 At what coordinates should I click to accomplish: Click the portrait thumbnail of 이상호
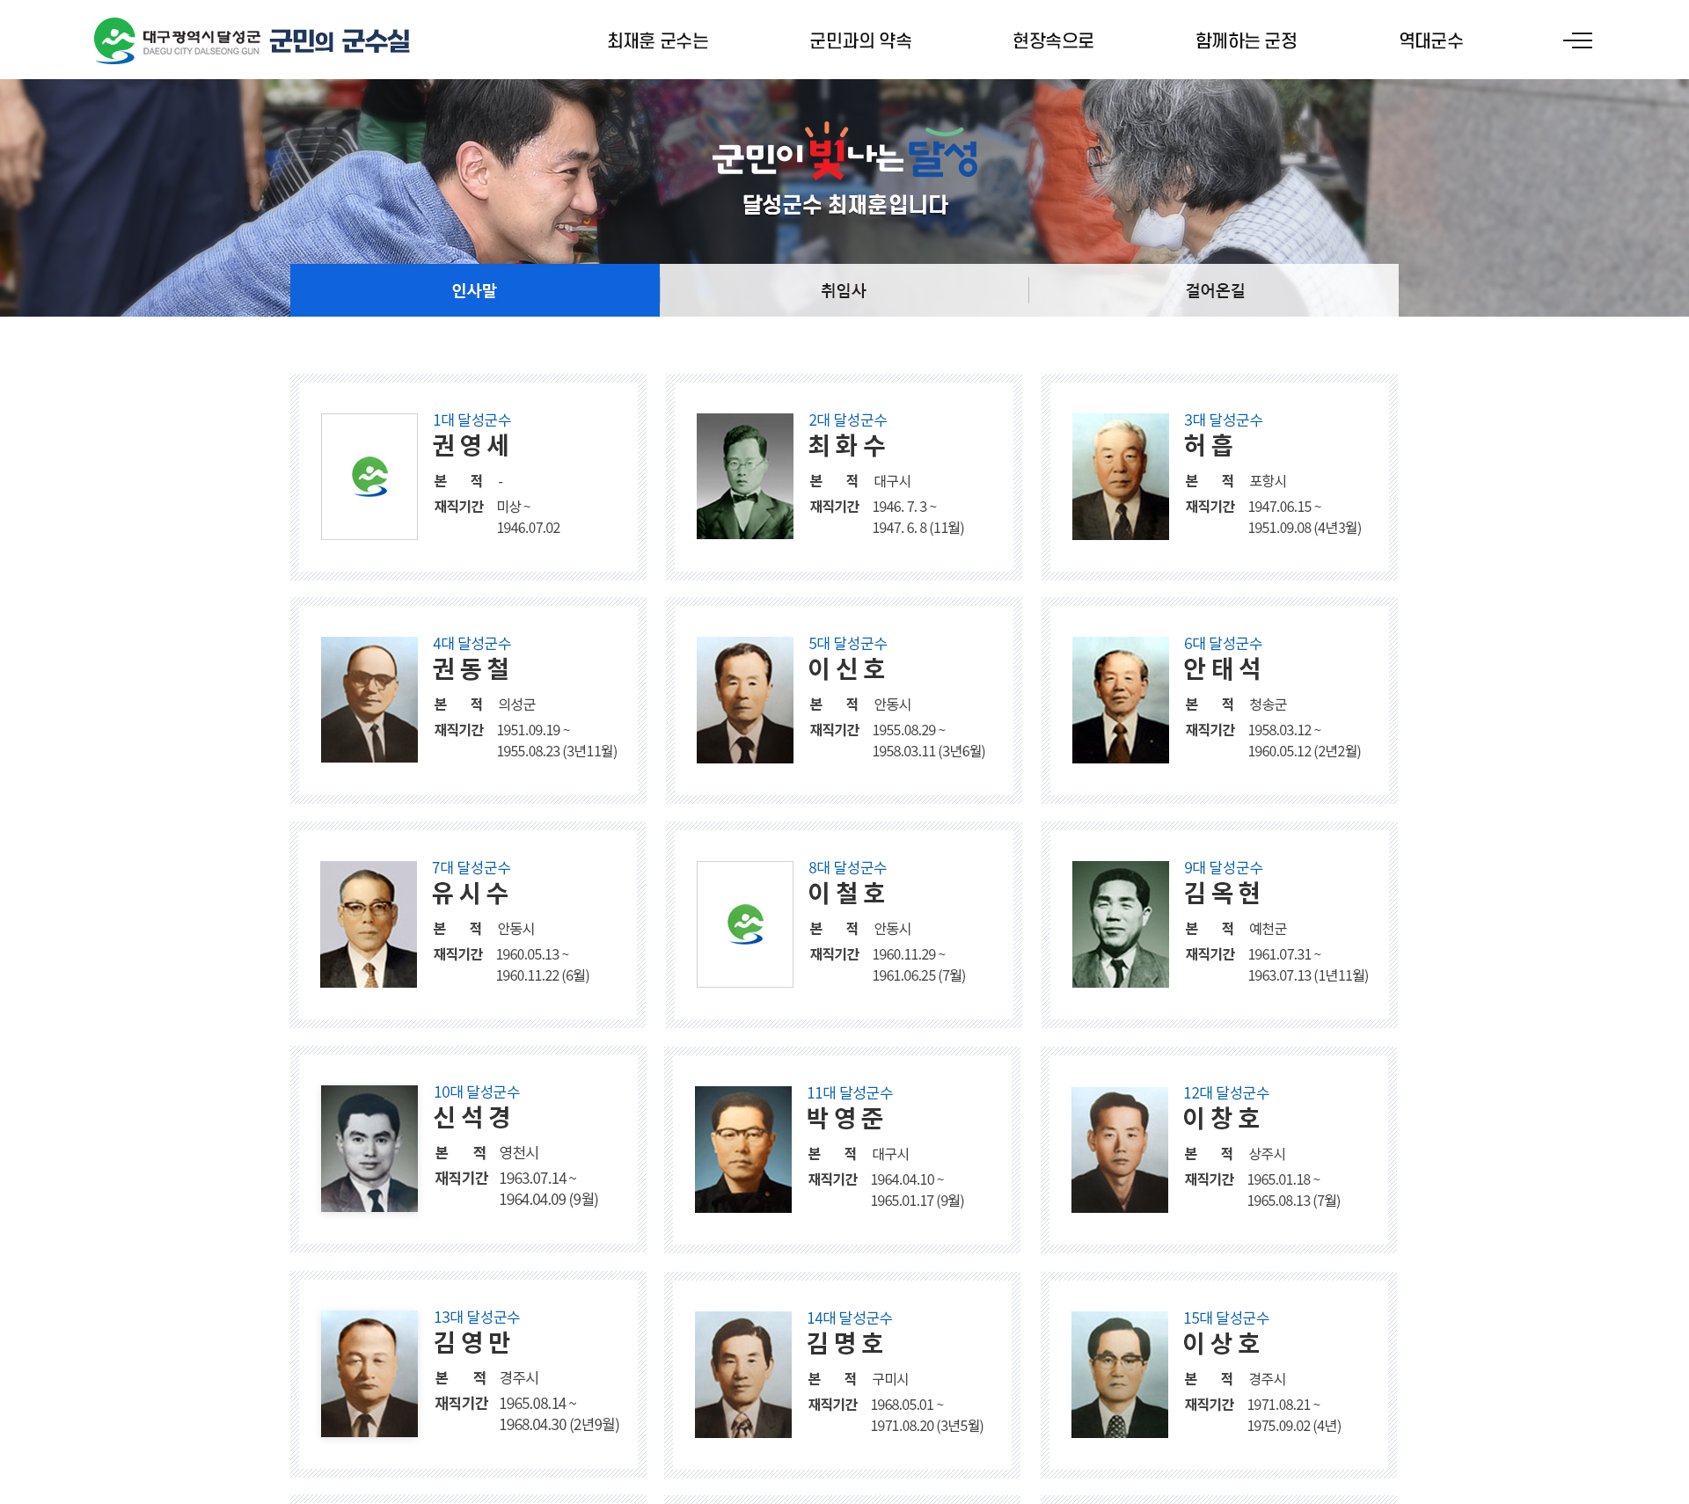pos(1120,1373)
